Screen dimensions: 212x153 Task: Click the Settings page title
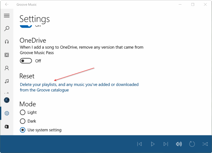coord(35,19)
